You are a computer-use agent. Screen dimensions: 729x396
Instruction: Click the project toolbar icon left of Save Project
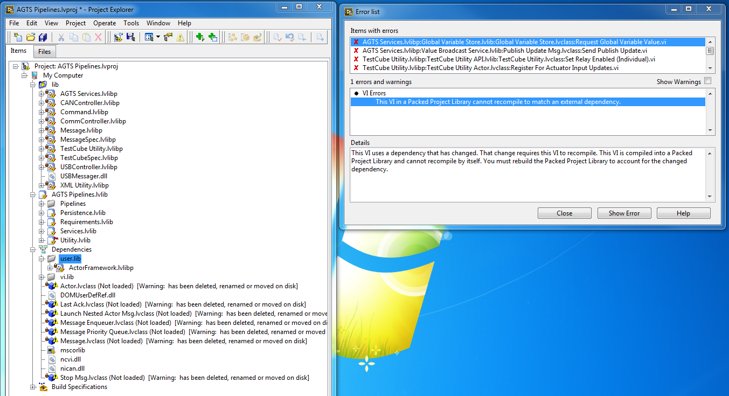pos(117,37)
